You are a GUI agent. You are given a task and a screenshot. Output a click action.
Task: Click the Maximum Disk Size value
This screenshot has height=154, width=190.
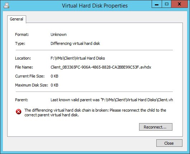[54, 85]
